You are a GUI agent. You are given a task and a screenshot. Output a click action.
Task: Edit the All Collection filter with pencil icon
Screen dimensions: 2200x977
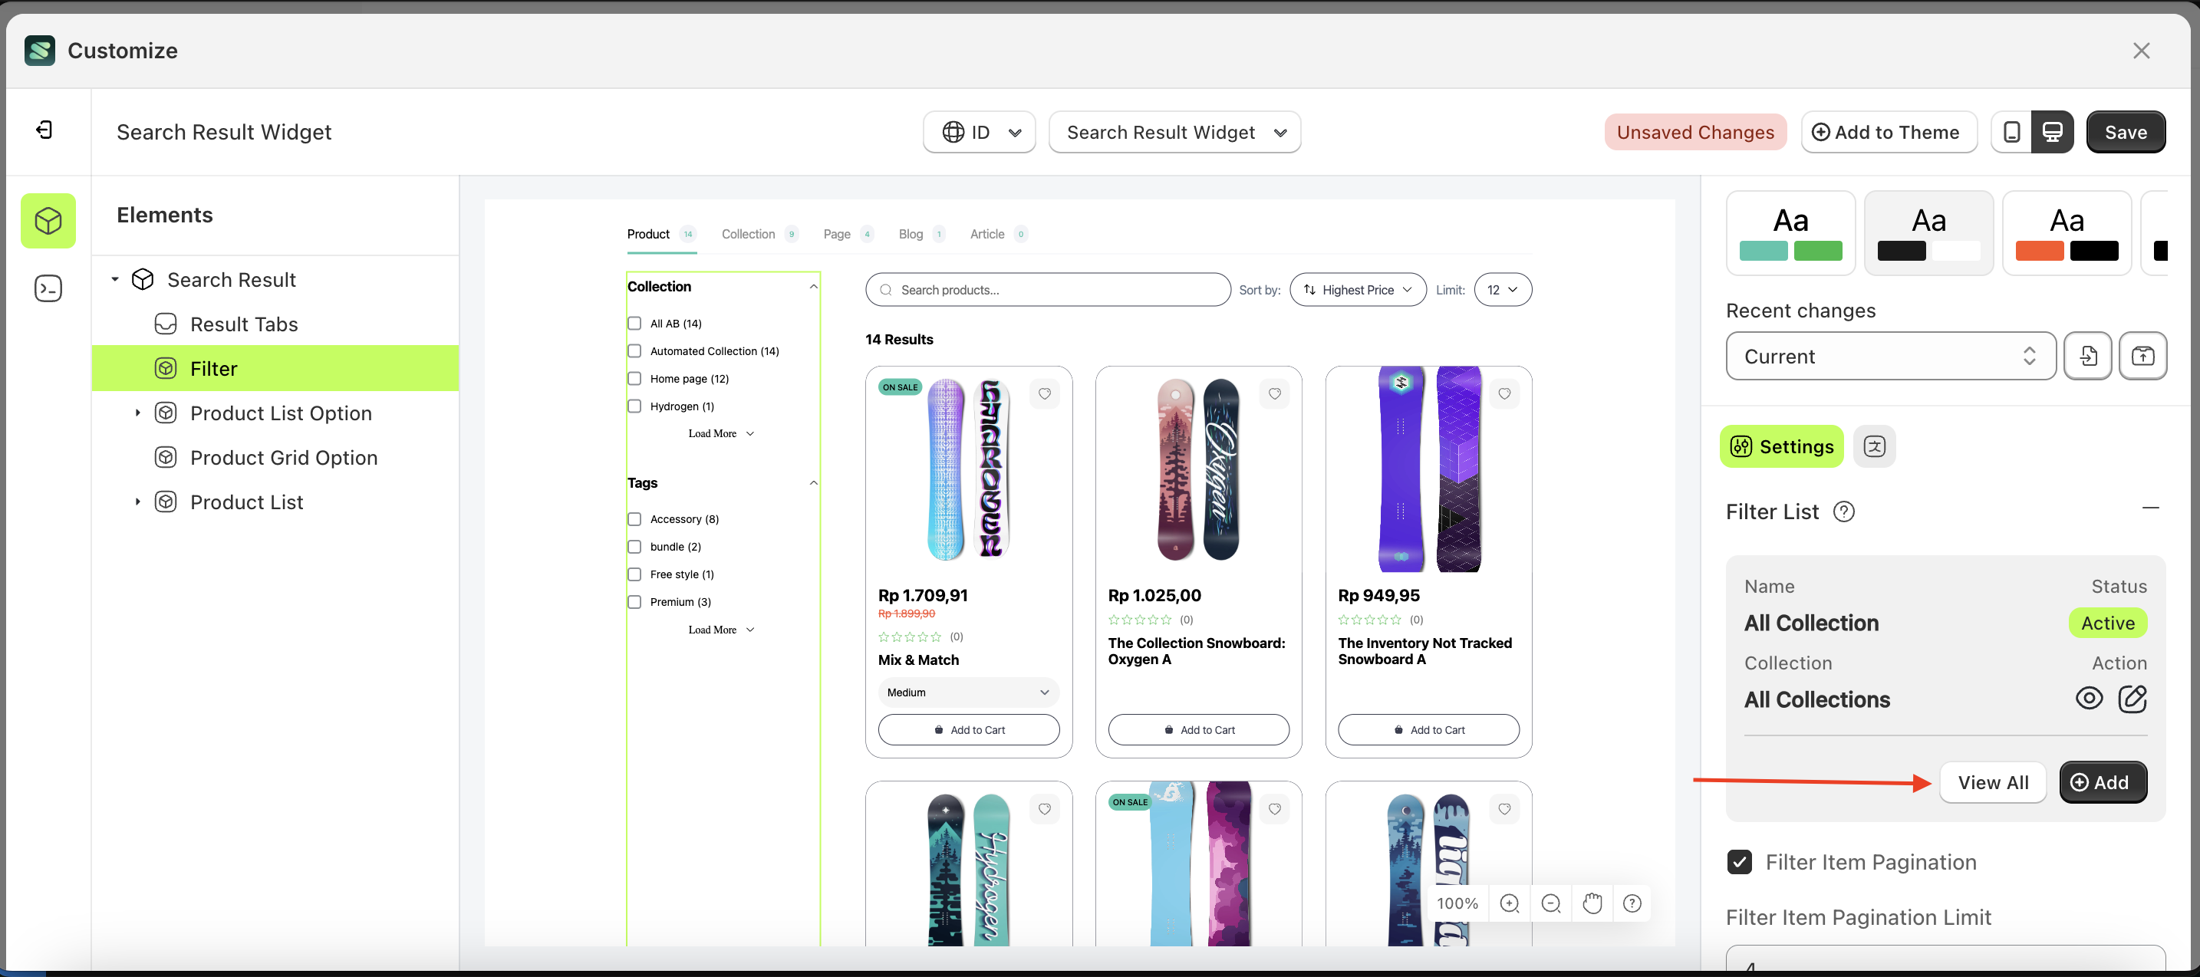pyautogui.click(x=2132, y=699)
